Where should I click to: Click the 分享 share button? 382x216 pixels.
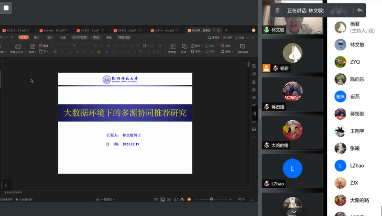240,37
